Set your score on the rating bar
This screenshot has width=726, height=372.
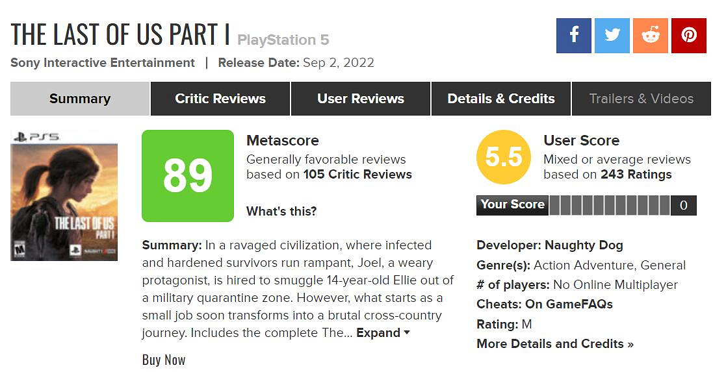pos(609,205)
